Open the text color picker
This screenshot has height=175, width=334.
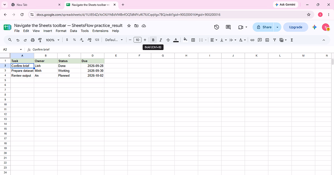(176, 40)
